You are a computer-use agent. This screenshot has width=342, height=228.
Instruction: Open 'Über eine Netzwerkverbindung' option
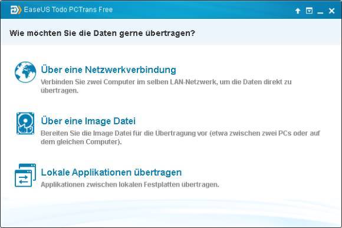click(x=108, y=70)
